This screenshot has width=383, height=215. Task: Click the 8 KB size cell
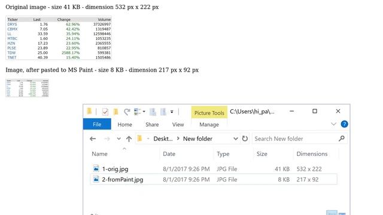[x=284, y=180]
